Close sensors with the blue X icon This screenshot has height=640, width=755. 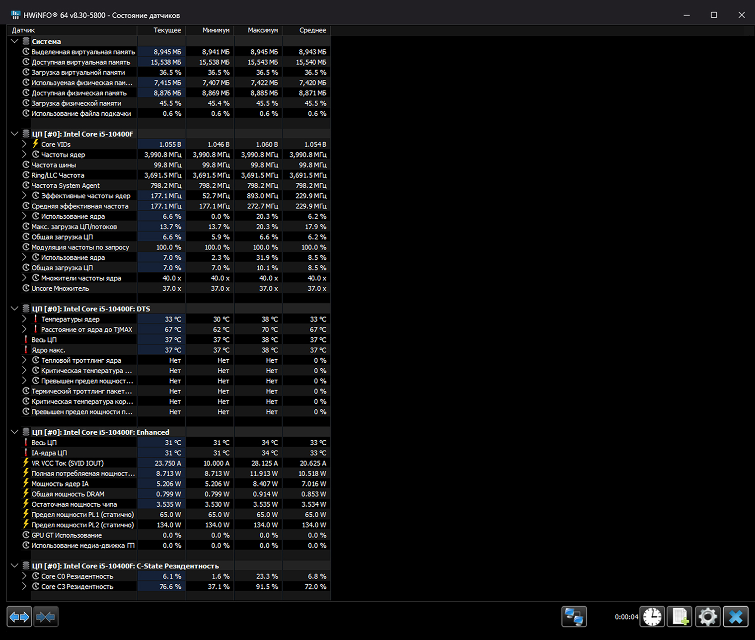736,617
